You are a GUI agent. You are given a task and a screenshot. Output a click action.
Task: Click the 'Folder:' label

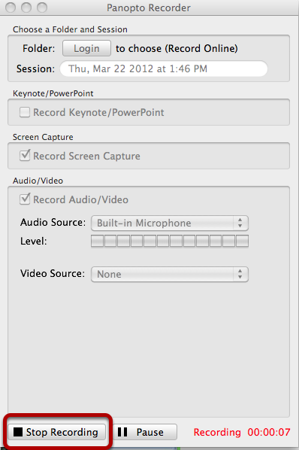click(x=38, y=48)
